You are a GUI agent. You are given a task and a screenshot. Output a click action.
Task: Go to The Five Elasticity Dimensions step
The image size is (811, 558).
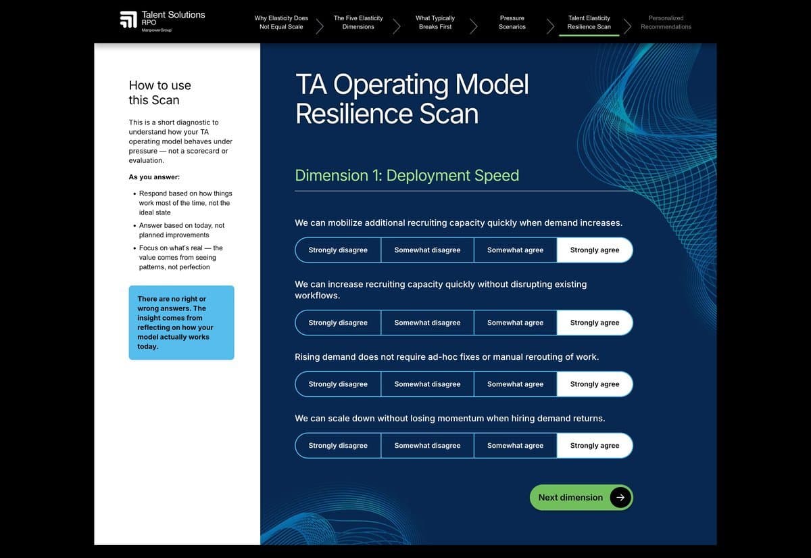358,22
